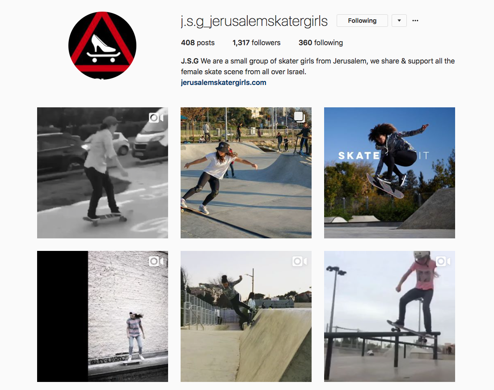Open skatepark girl in bucket hat post
The height and width of the screenshot is (390, 494).
pyautogui.click(x=246, y=173)
